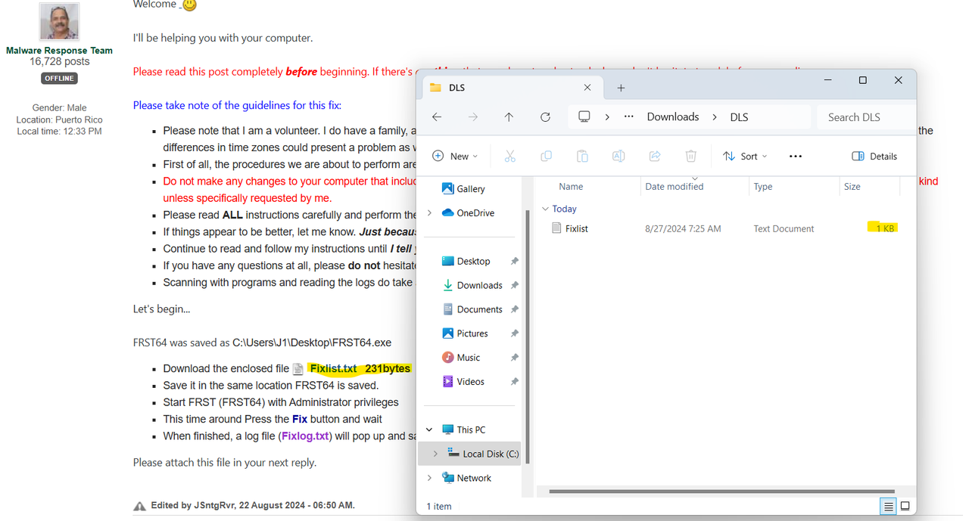Open Videos quick access folder
This screenshot has width=969, height=521.
[463, 382]
